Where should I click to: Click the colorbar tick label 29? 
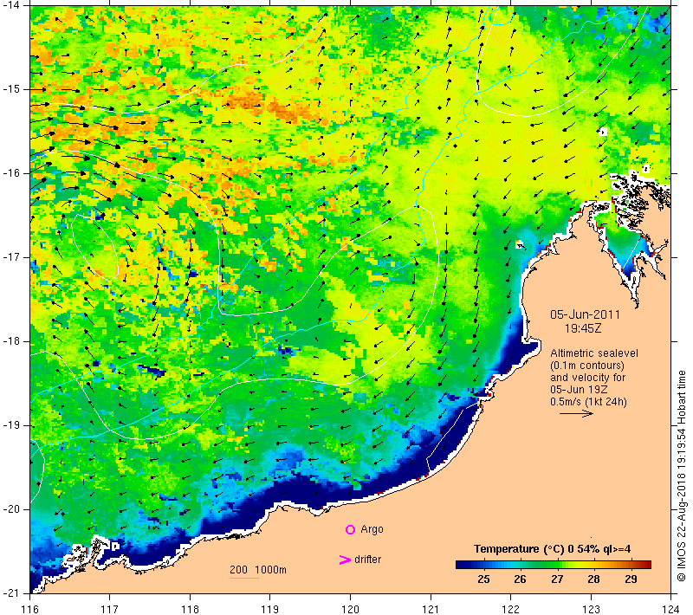(x=631, y=579)
